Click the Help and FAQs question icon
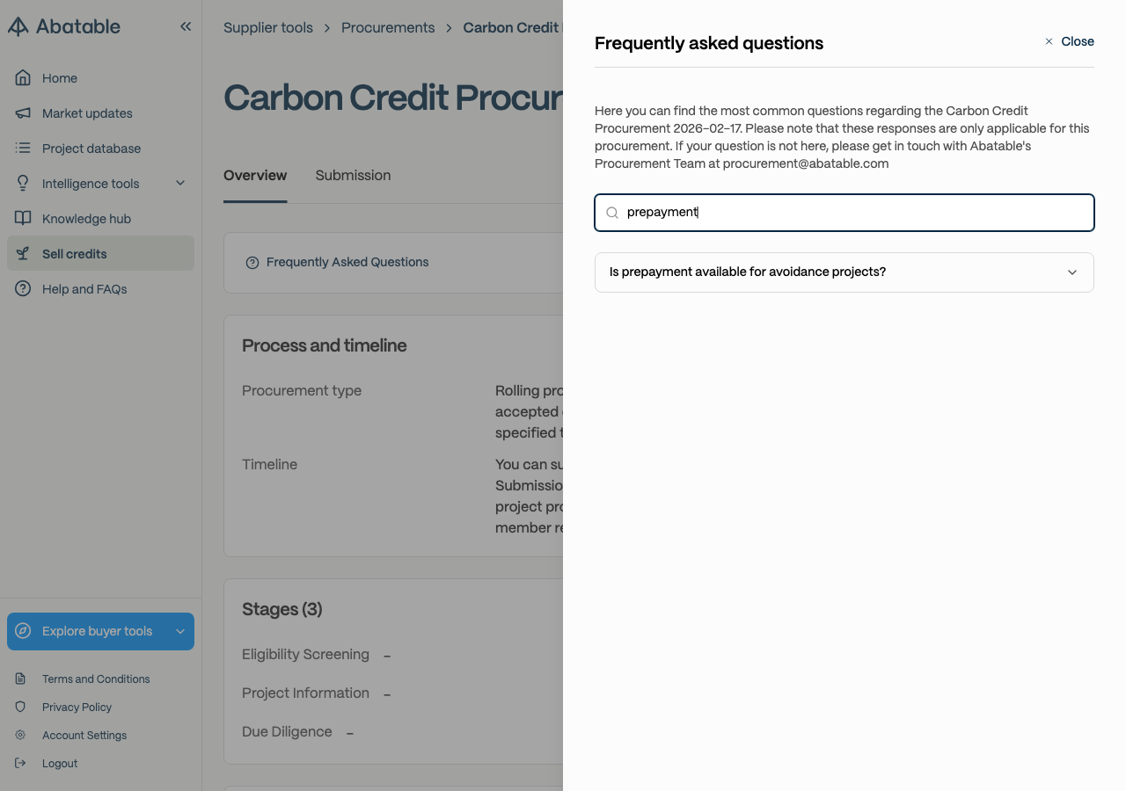Viewport: 1126px width, 791px height. coord(23,288)
